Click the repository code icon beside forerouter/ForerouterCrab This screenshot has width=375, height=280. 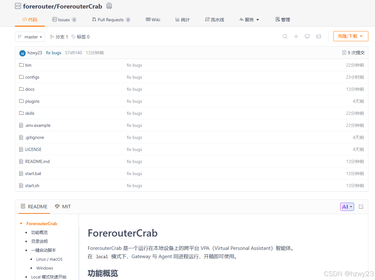(18, 6)
